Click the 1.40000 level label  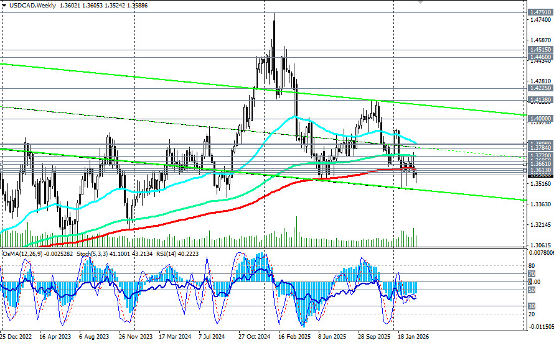[x=540, y=119]
